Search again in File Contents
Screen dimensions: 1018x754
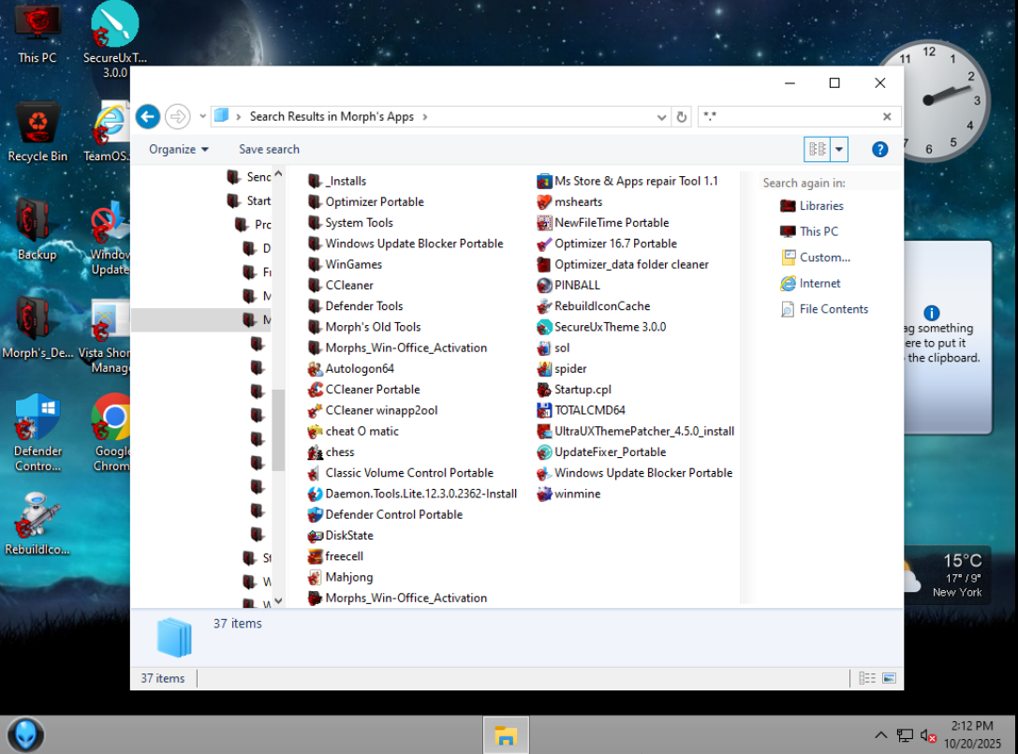(x=833, y=309)
